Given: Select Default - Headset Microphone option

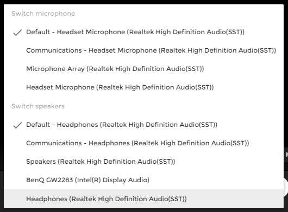Looking at the screenshot, I should [143, 32].
